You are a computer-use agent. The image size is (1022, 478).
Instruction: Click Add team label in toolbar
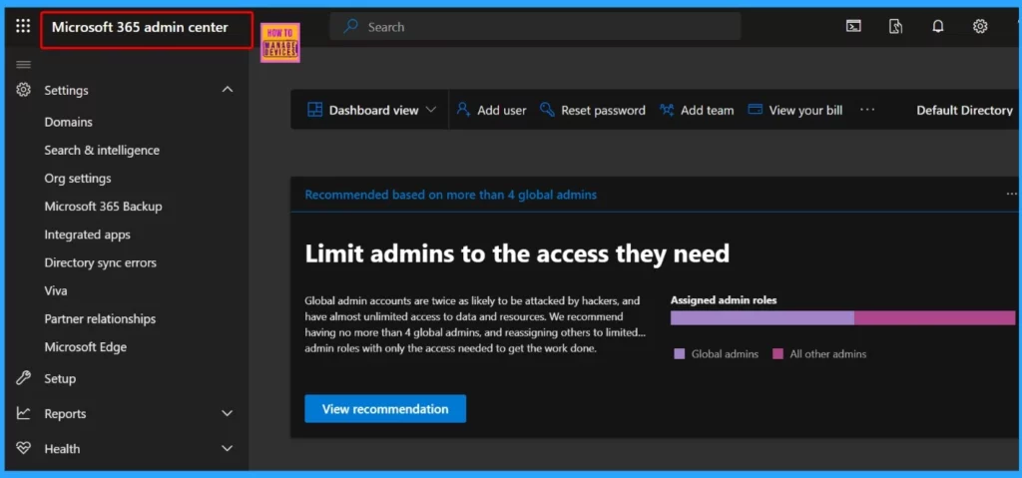point(708,110)
